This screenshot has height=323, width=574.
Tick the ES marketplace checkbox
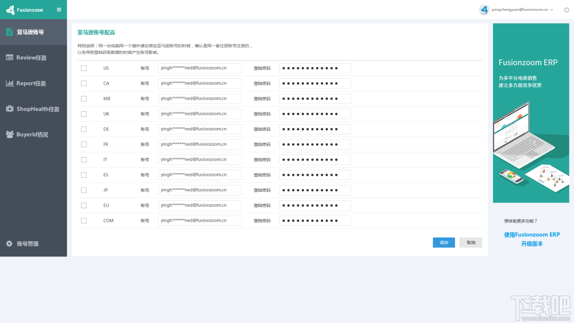pos(84,175)
